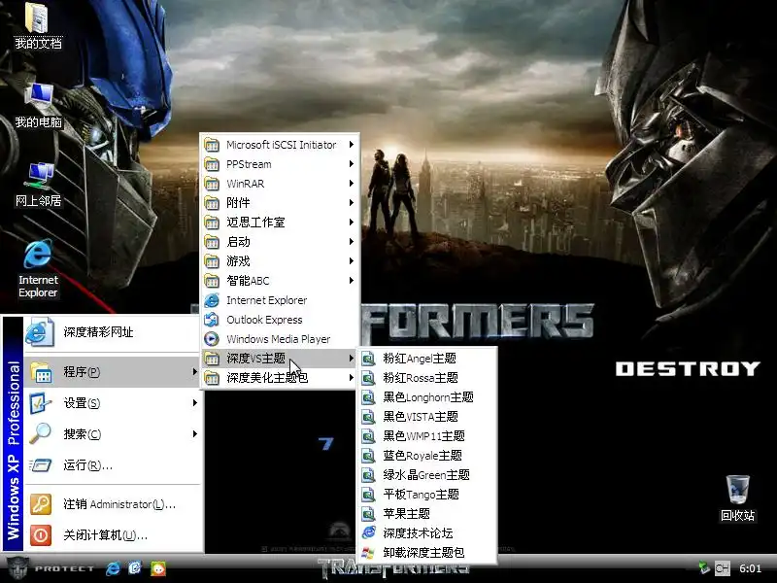Expand arrow beside 深度美化主题包
This screenshot has height=583, width=777.
[x=351, y=378]
